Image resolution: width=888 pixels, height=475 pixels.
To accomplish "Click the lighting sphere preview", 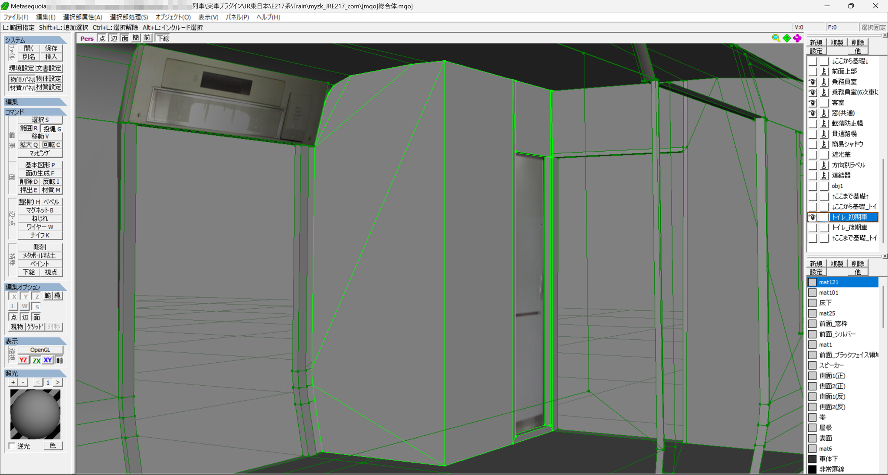I will (35, 414).
